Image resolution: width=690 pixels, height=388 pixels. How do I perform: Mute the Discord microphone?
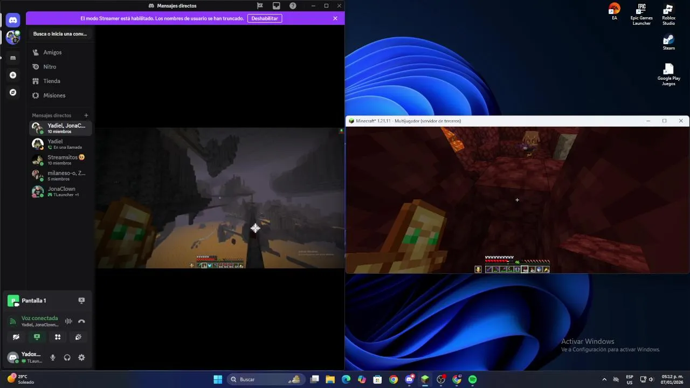(x=53, y=357)
